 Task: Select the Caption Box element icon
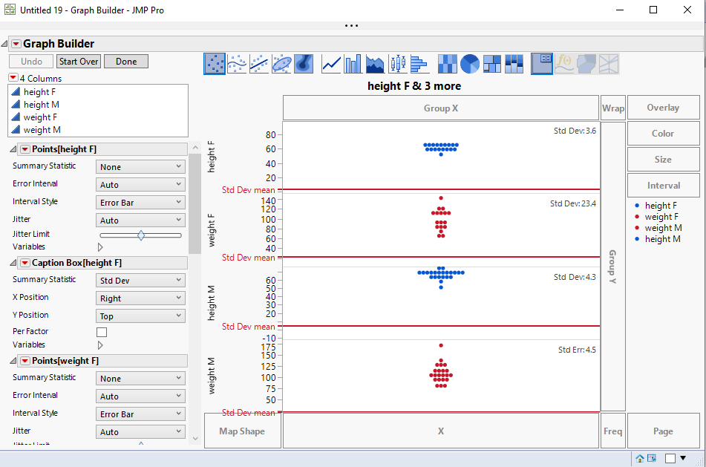coord(542,64)
